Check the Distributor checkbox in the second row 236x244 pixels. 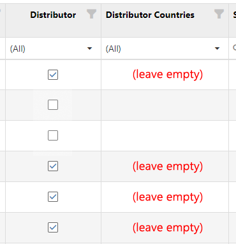pyautogui.click(x=53, y=105)
